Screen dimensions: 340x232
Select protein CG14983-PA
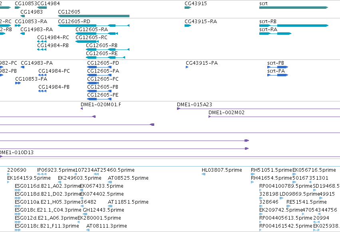tap(22, 67)
